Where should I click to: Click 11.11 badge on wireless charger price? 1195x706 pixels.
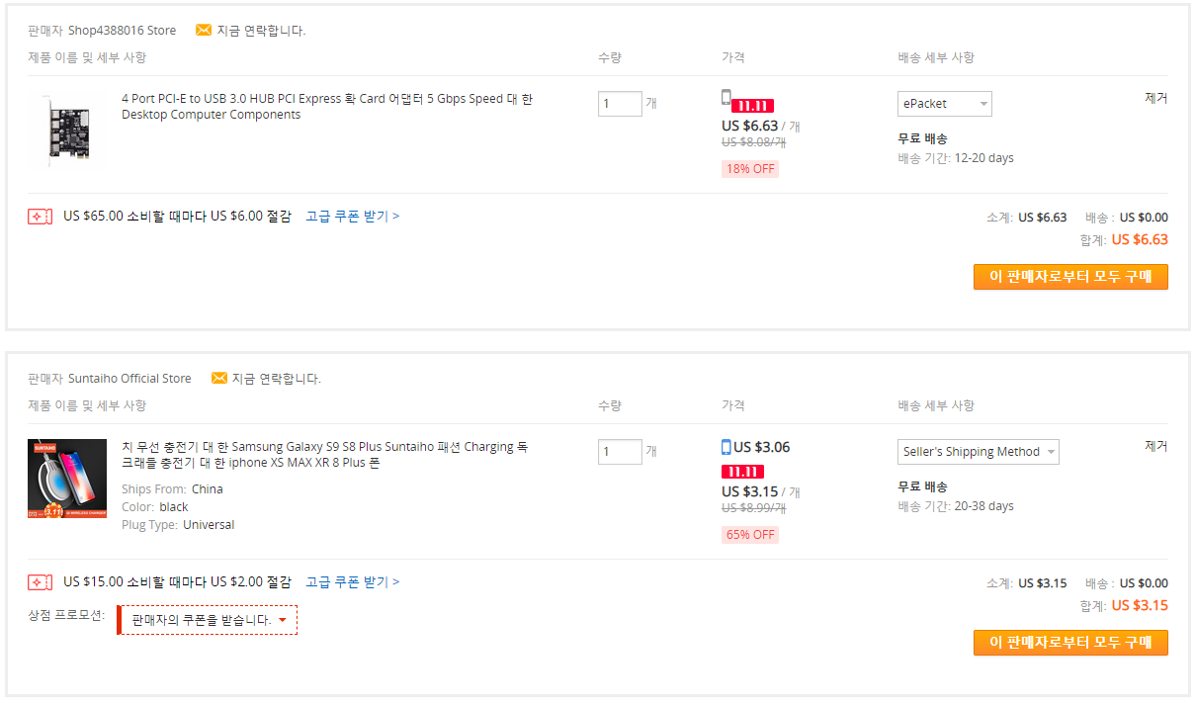(742, 472)
